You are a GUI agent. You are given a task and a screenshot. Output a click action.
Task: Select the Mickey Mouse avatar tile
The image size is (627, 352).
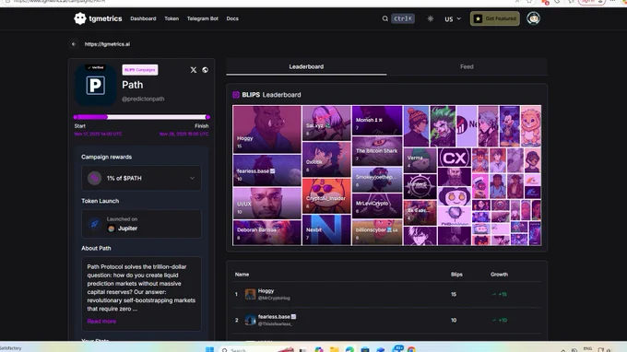point(509,126)
